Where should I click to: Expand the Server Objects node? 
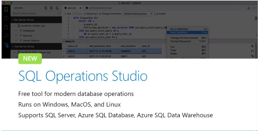coord(16,40)
